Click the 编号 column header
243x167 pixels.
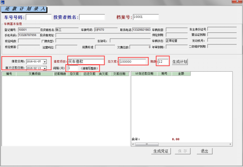coord(9,74)
